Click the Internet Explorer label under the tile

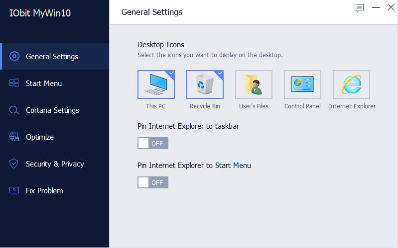click(x=352, y=106)
